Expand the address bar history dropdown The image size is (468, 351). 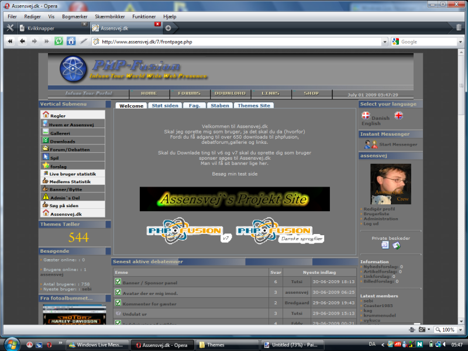point(385,42)
